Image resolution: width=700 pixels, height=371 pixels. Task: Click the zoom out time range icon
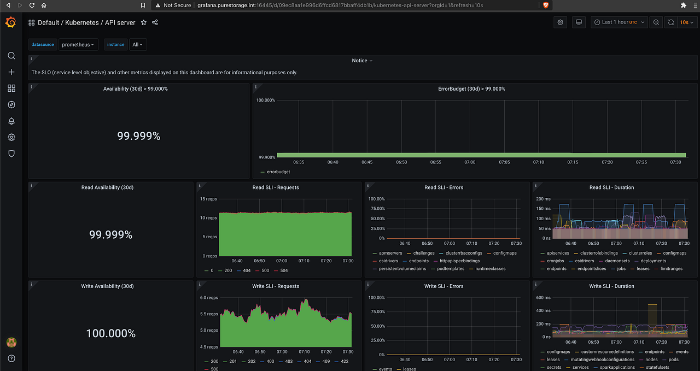pos(655,22)
